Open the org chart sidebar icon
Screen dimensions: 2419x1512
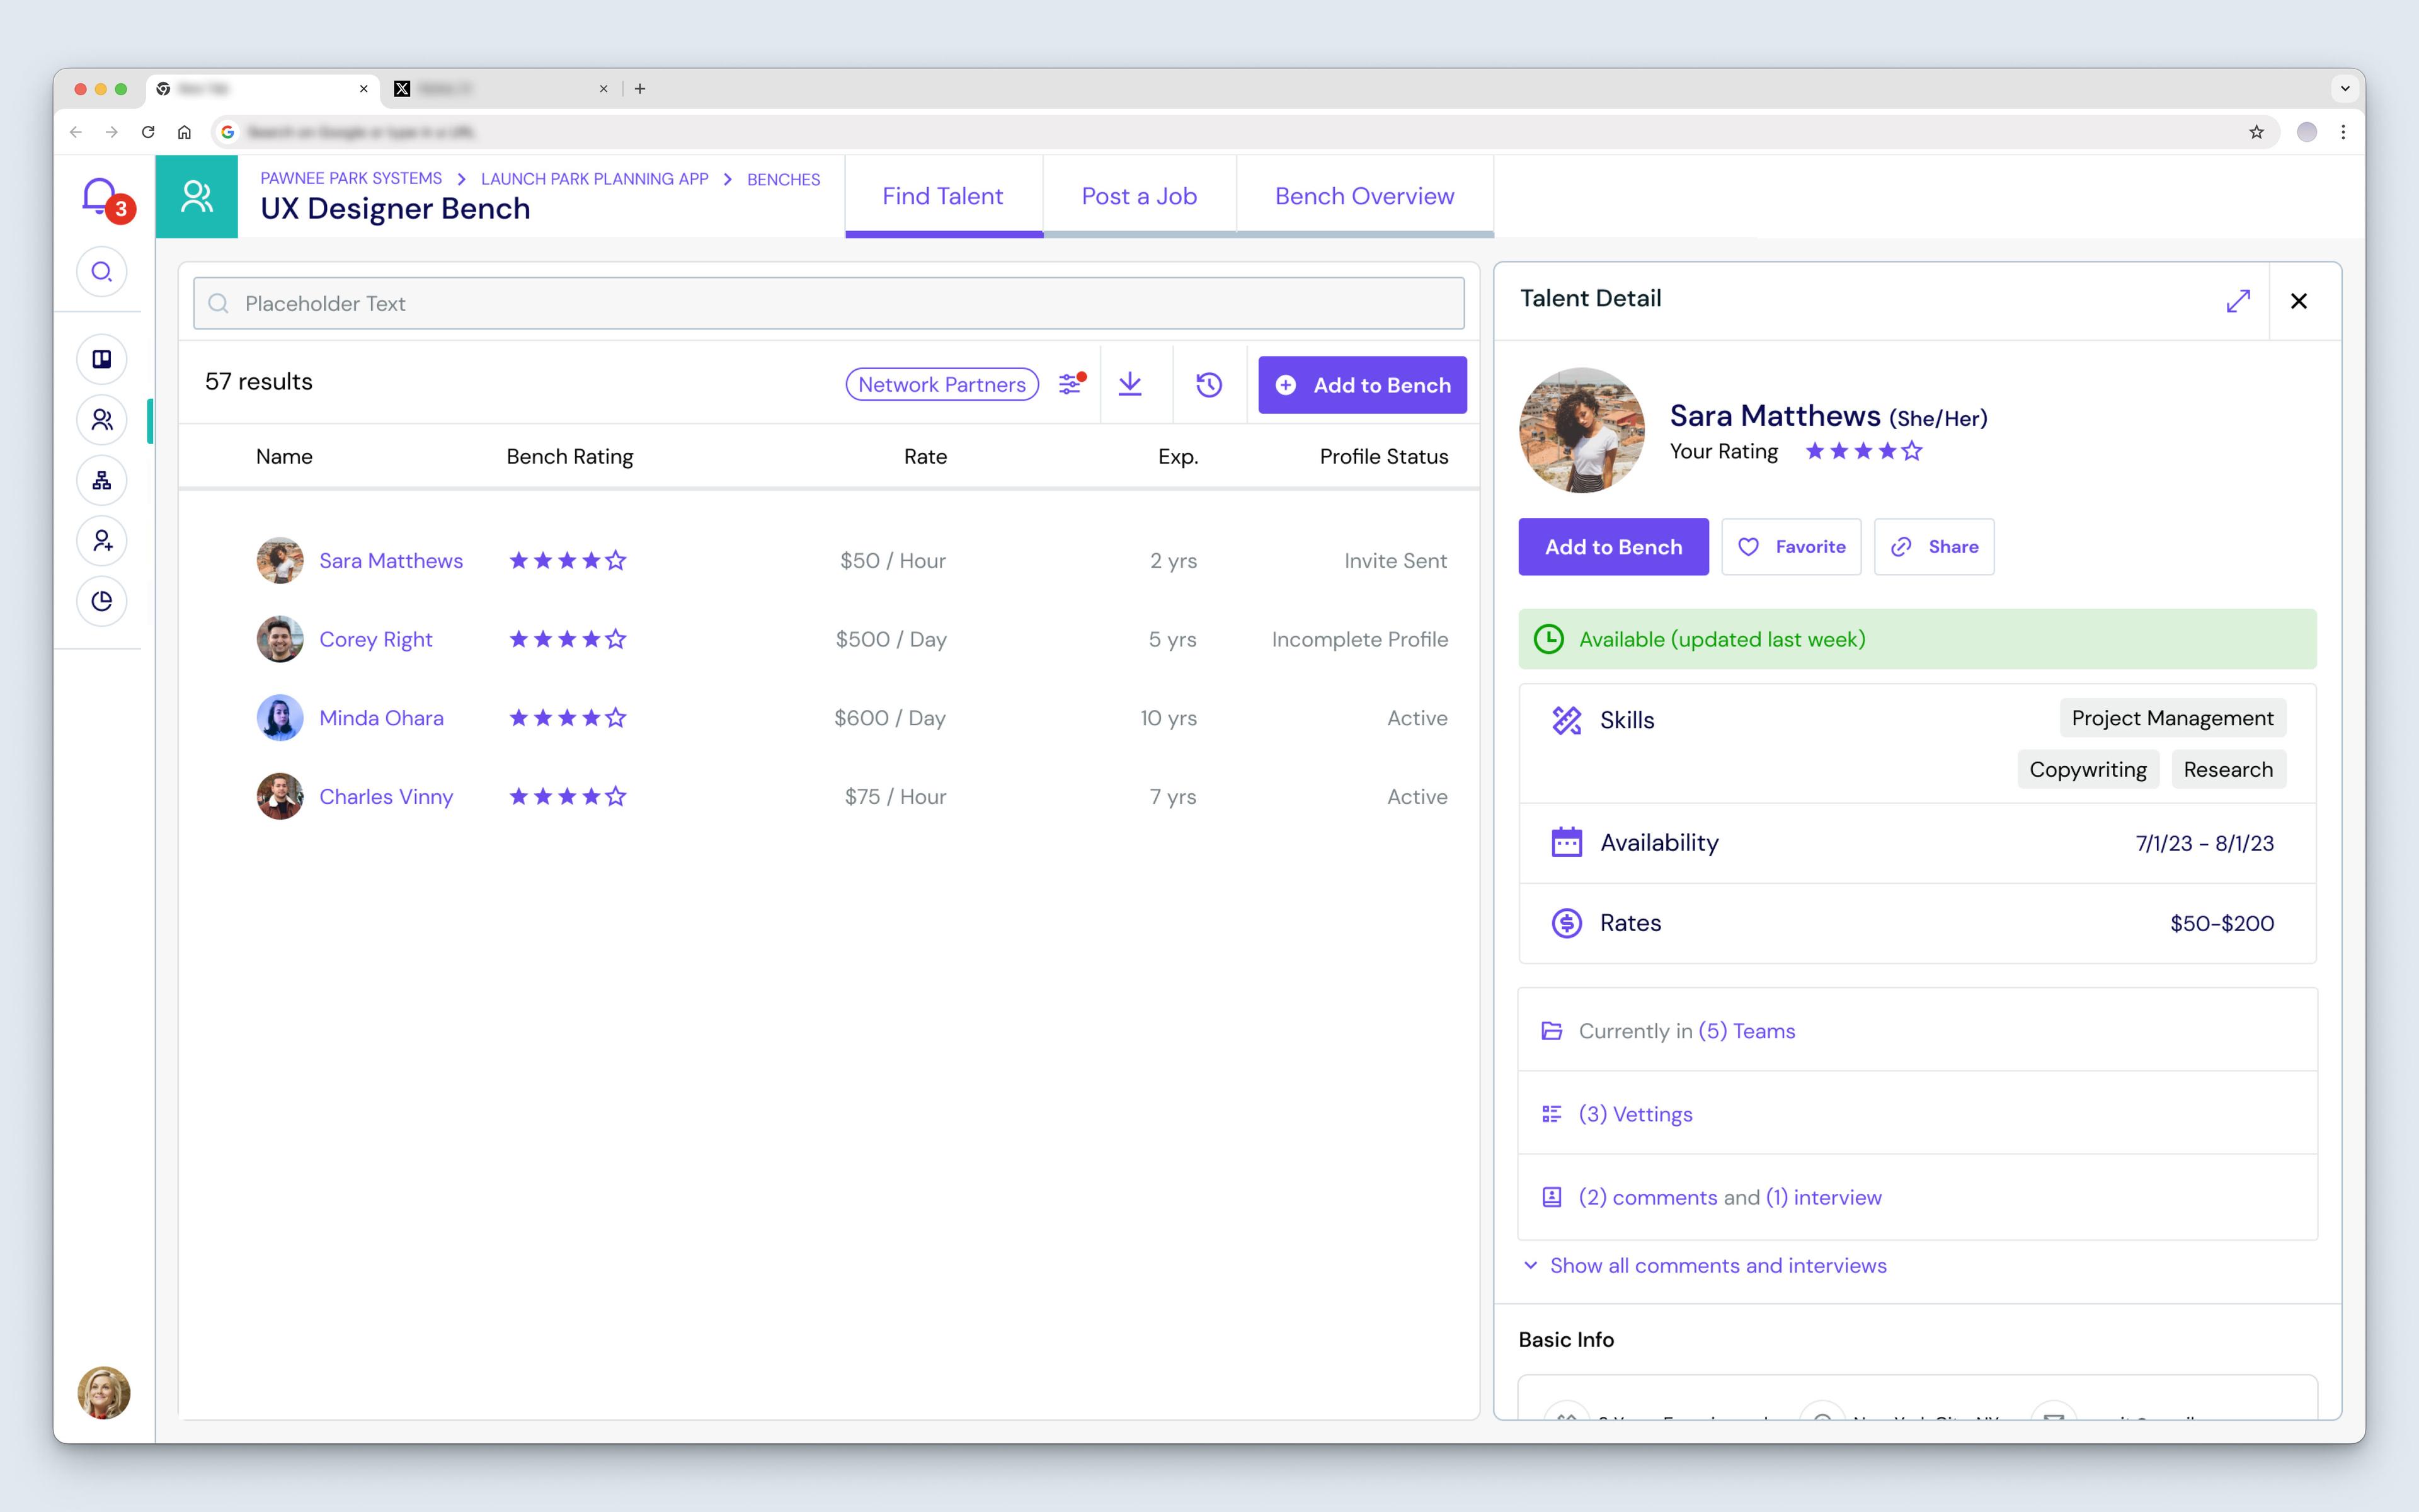click(102, 481)
